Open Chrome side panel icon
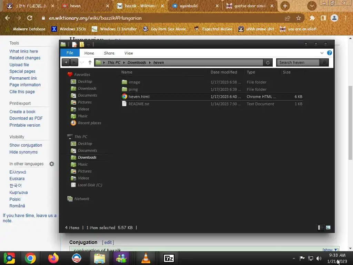The height and width of the screenshot is (265, 353). (323, 18)
